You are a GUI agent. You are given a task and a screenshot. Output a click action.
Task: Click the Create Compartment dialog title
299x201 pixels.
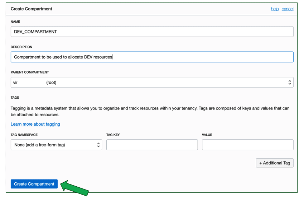(x=32, y=9)
